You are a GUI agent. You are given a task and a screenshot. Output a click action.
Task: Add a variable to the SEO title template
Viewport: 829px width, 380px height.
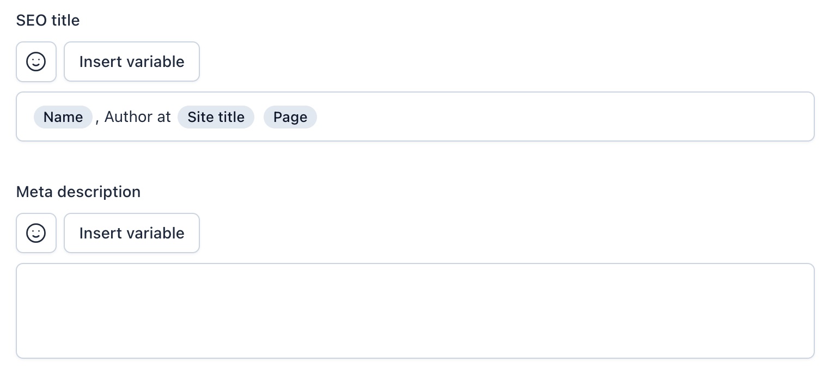(132, 62)
